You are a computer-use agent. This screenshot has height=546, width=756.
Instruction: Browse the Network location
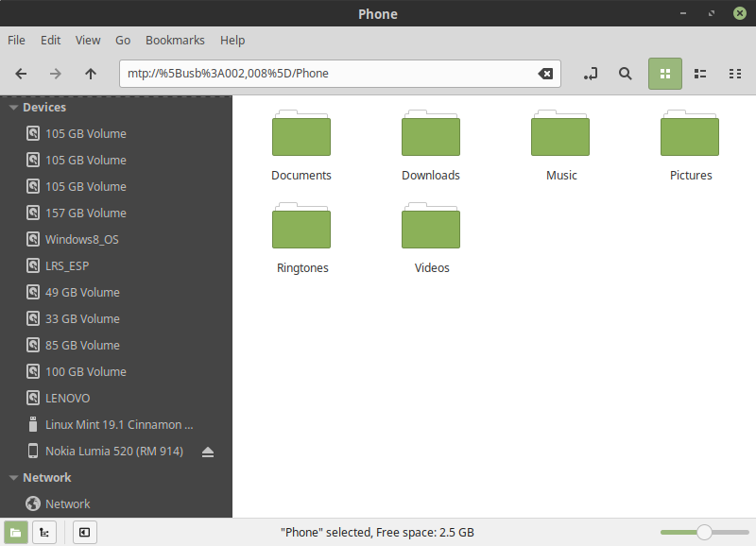(x=116, y=504)
